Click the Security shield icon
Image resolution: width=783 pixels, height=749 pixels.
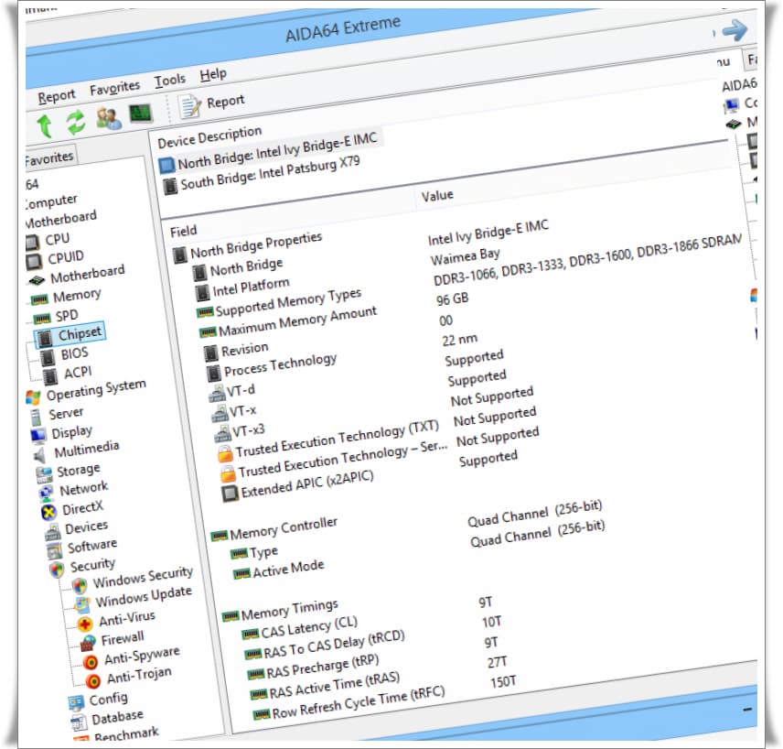click(x=57, y=570)
